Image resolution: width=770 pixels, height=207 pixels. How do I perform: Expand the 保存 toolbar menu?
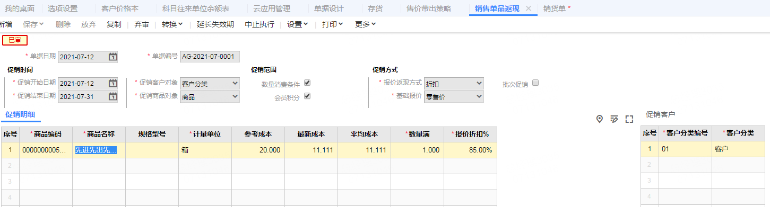point(33,24)
